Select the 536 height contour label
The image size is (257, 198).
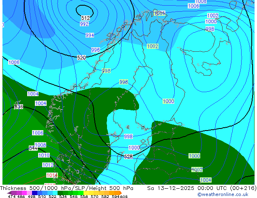tap(19, 107)
